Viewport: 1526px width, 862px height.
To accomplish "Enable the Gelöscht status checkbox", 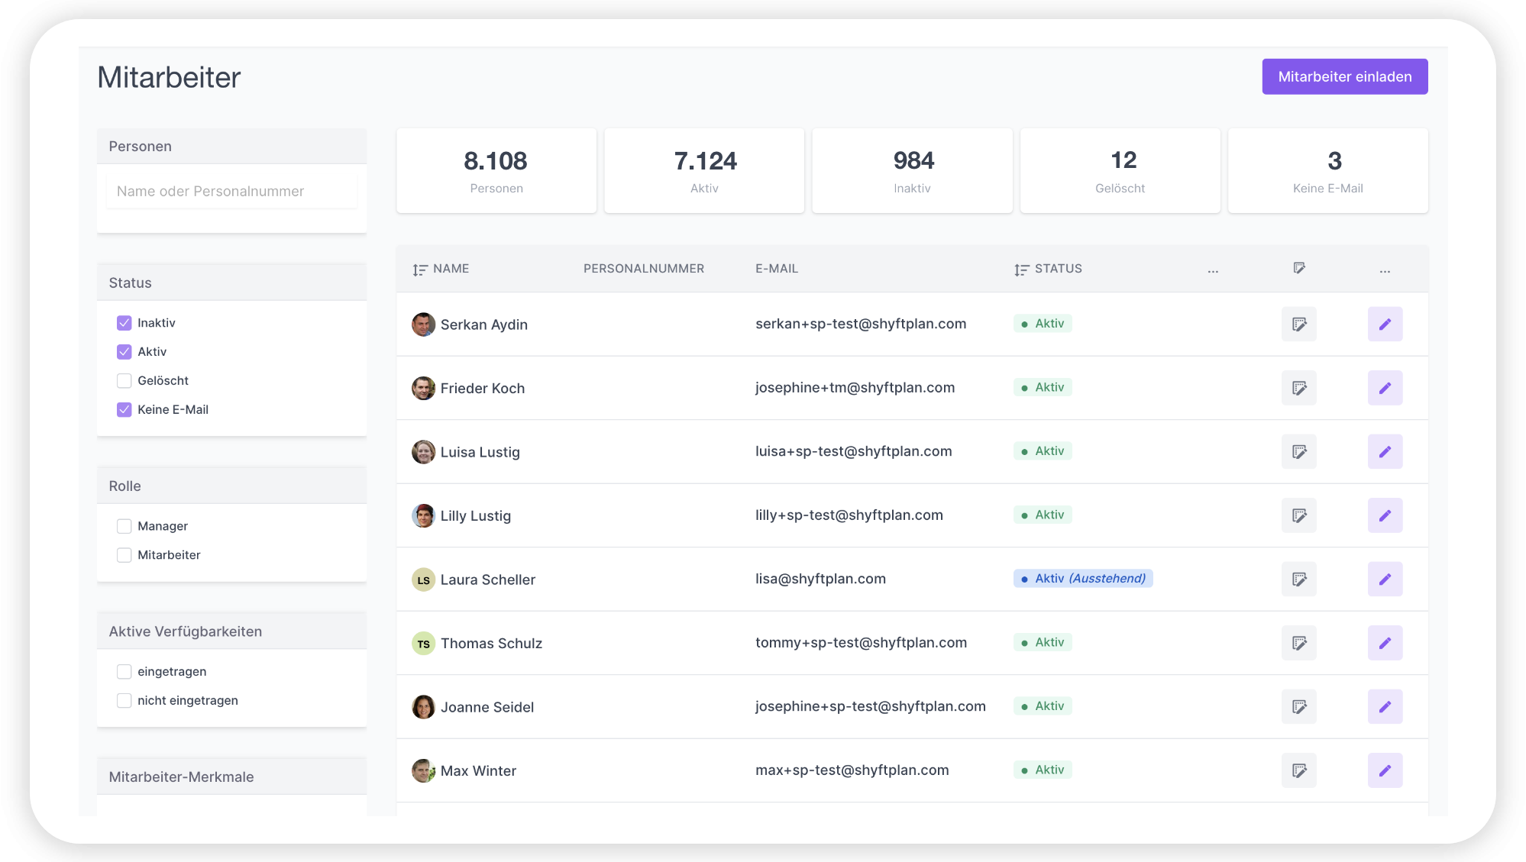I will tap(124, 381).
